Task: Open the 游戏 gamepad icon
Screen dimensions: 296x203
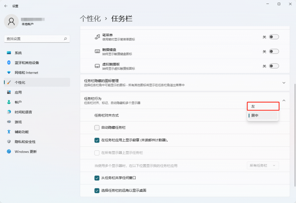Action: 9,122
